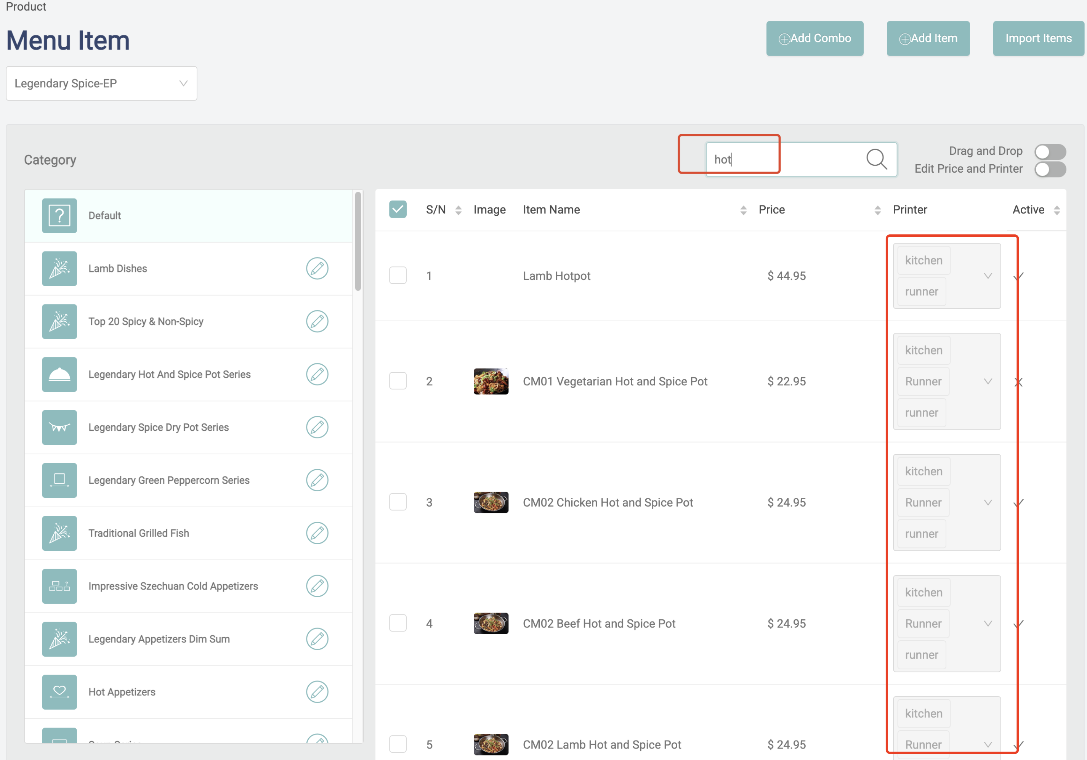The image size is (1087, 760).
Task: Click the Lamb Dishes category icon
Action: [59, 268]
